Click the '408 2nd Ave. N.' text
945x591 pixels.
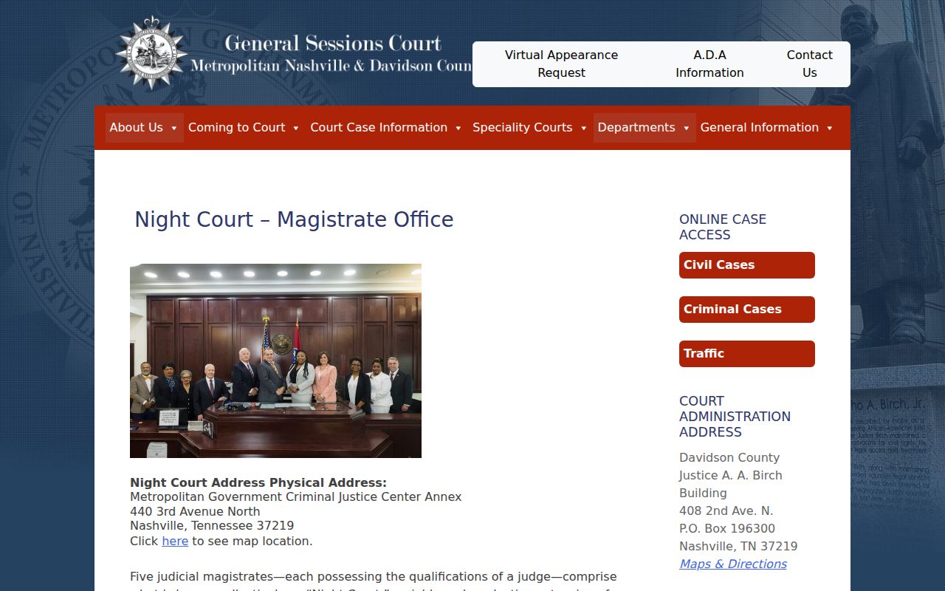point(726,510)
